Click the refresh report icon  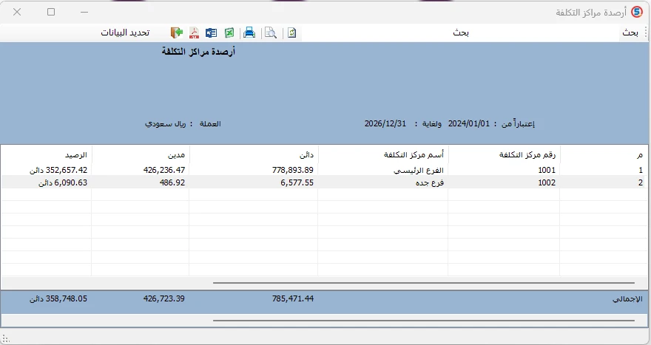point(292,33)
